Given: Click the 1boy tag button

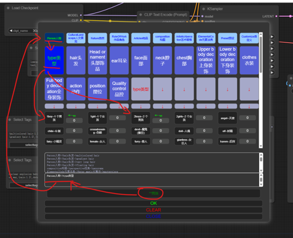Looking at the screenshot, I should pos(54,118).
